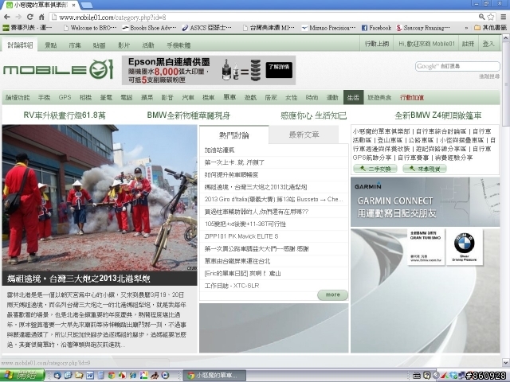Screen dimensions: 510x382
Task: Click the help question-mark tray icon
Action: click(427, 376)
